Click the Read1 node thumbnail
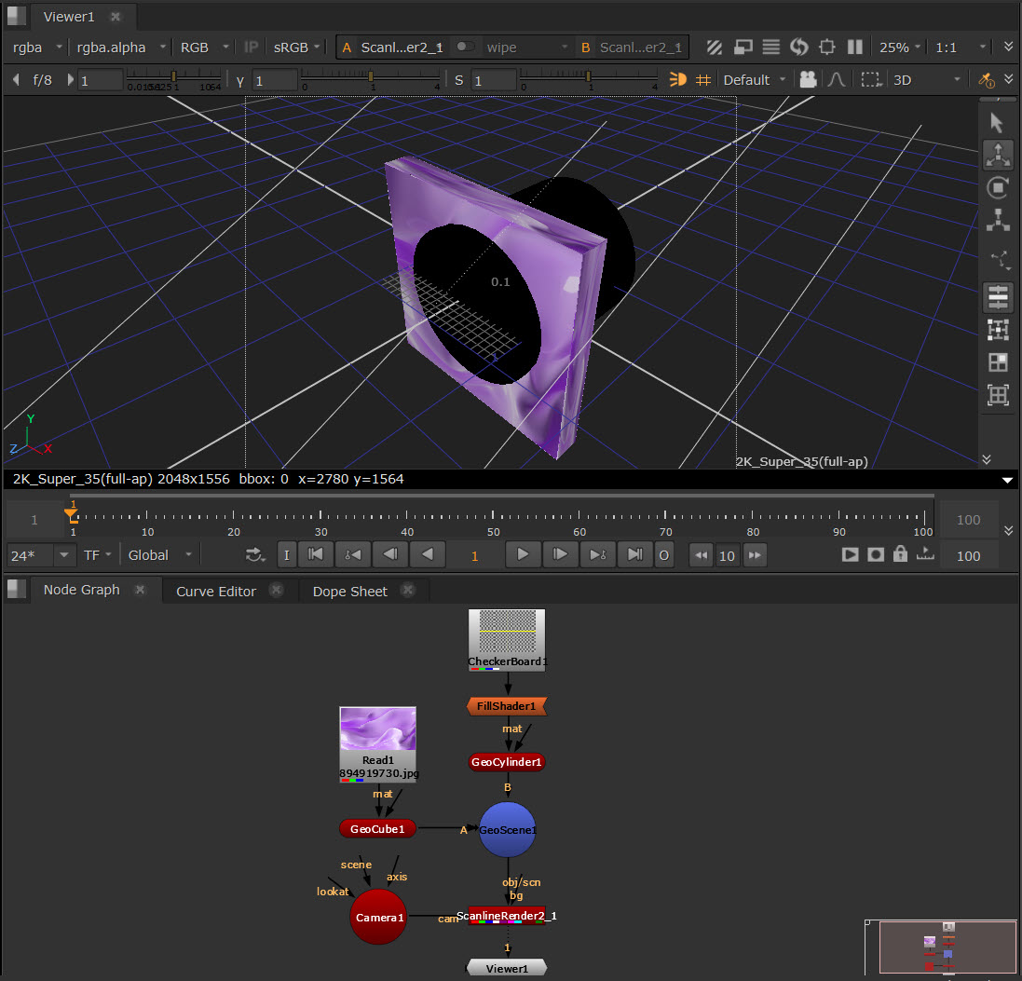 point(377,729)
